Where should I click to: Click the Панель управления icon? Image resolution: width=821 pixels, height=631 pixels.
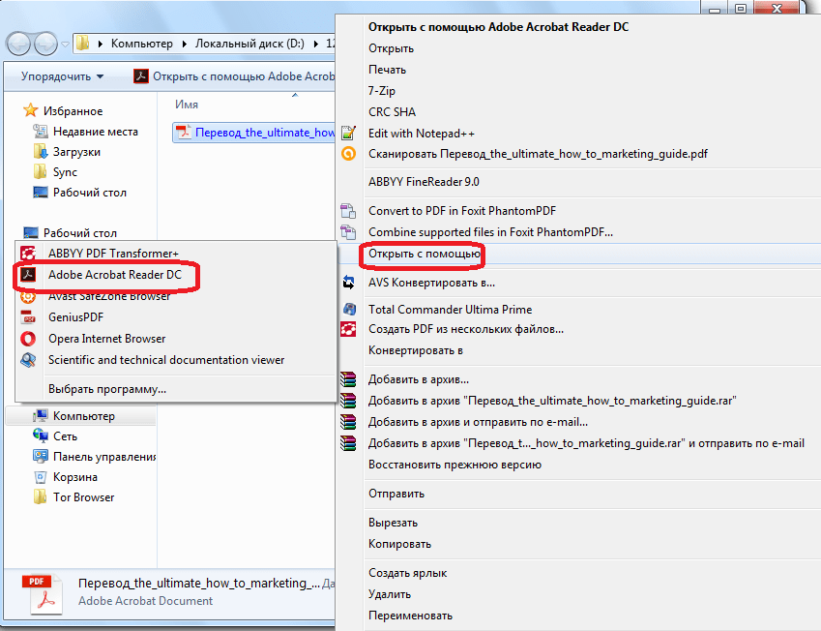[x=41, y=456]
